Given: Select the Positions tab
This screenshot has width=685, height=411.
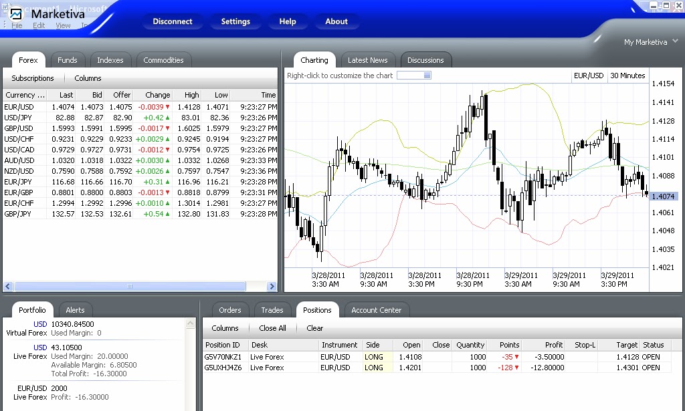Looking at the screenshot, I should pos(317,310).
